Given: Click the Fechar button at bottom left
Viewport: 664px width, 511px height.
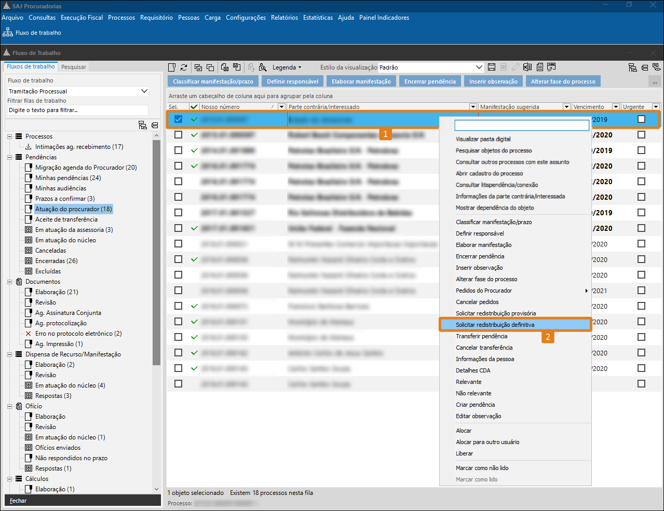Looking at the screenshot, I should (18, 501).
